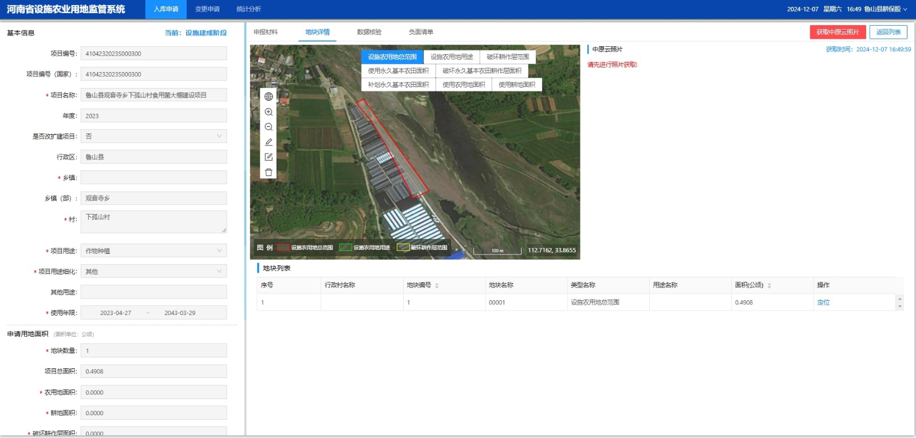Show 破坏耕作层范围 layer on map
Screen dimensions: 916x438
click(x=508, y=57)
